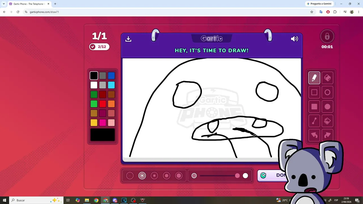Select the fourth brush size option
363x204 pixels.
(166, 176)
